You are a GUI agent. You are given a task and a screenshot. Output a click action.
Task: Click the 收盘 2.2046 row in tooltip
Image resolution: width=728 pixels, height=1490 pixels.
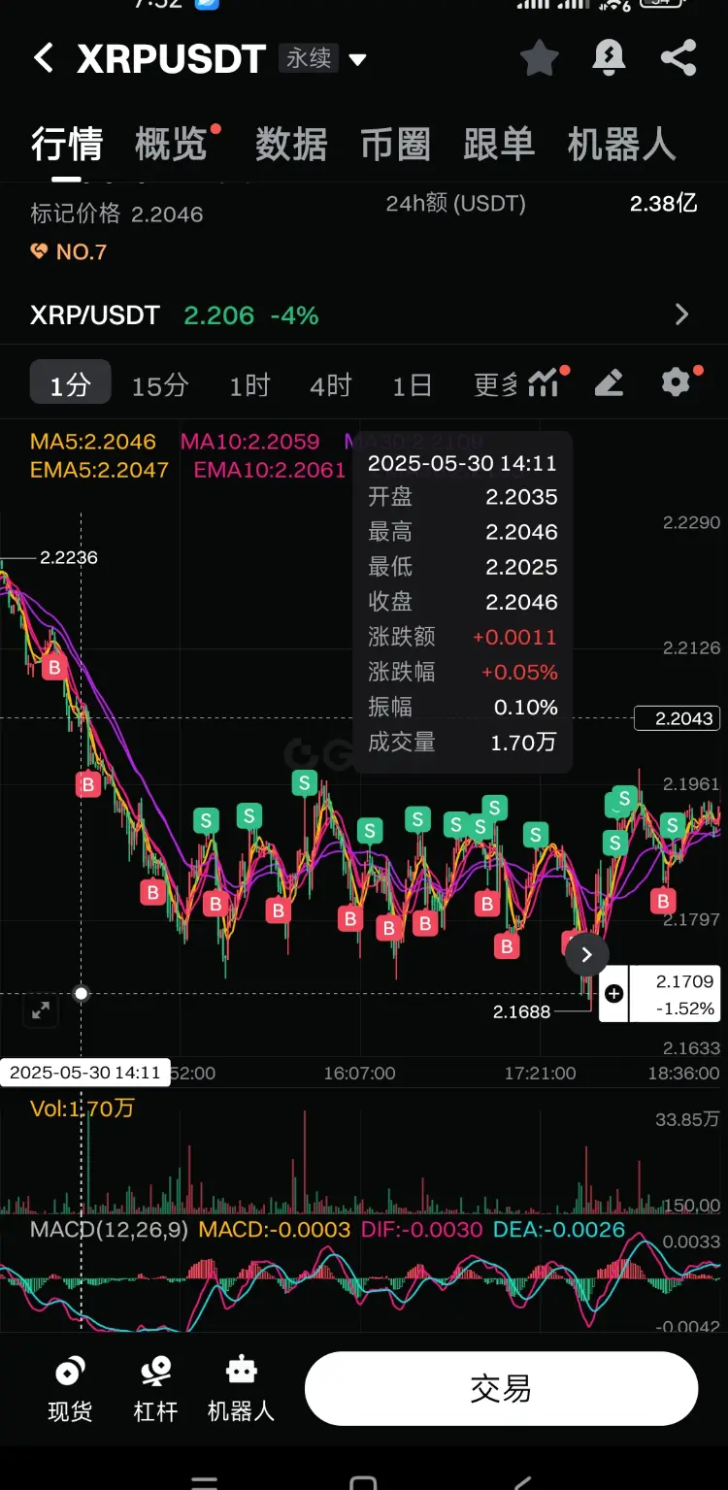[463, 602]
